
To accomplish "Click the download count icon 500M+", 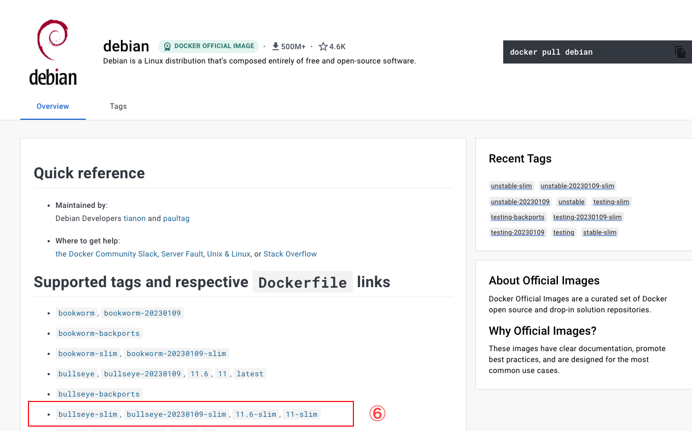I will tap(276, 46).
